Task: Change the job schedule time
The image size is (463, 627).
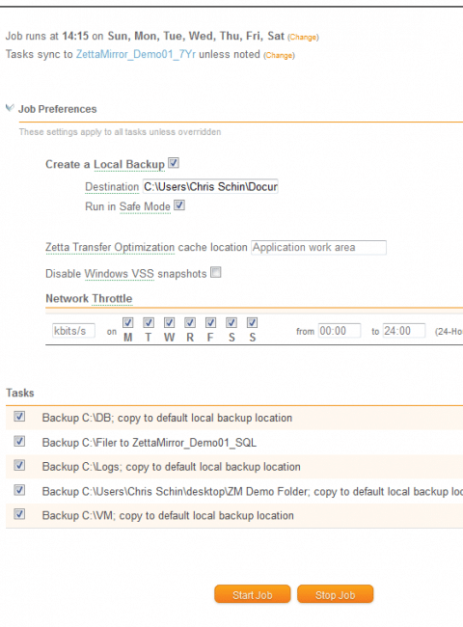Action: pyautogui.click(x=303, y=38)
